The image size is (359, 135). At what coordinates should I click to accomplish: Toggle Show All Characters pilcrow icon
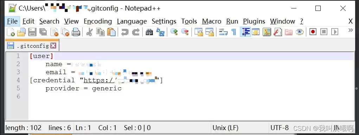234,32
